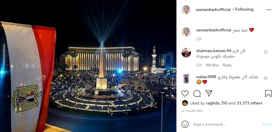Open comments via speech bubble icon
The image size is (274, 132).
coord(197,94)
